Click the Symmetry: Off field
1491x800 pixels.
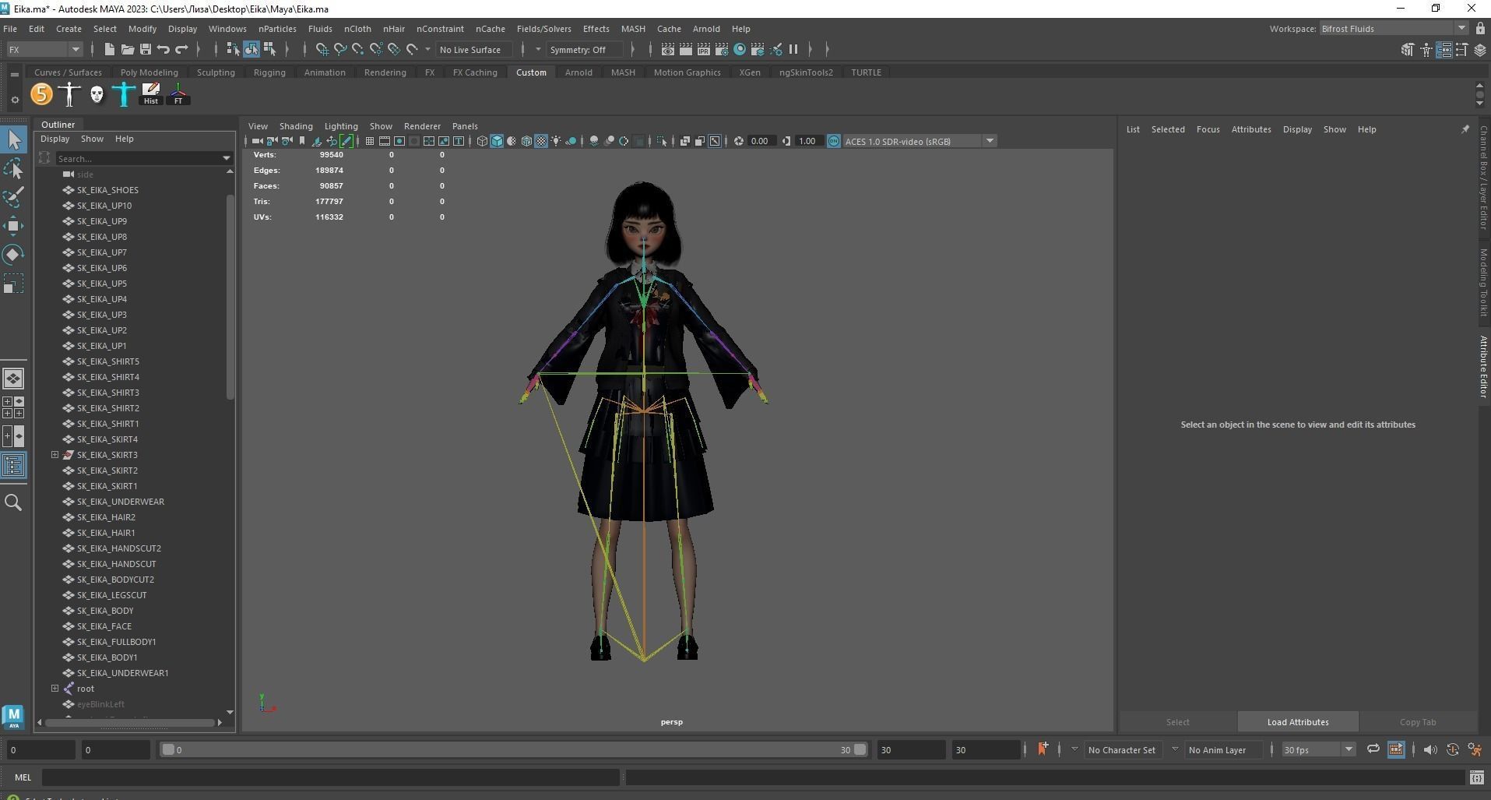coord(586,49)
